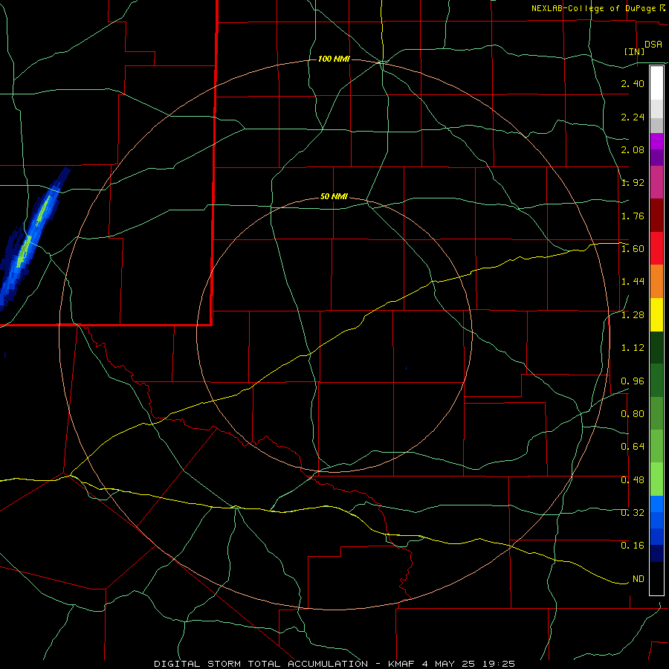Viewport: 669px width, 669px height.
Task: Click the 0.64 legend value
Action: [633, 447]
